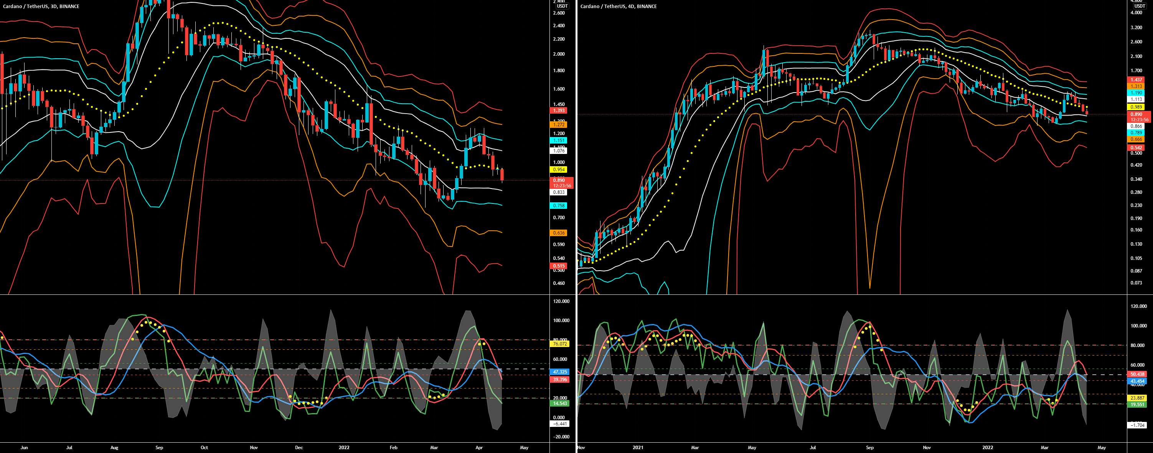Click the cyan 1.151 price label

click(559, 141)
